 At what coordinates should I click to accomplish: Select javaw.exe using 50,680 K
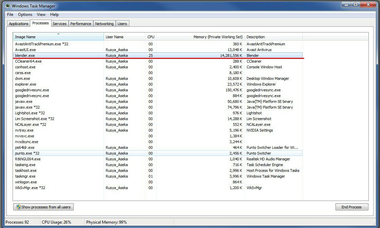click(158, 101)
